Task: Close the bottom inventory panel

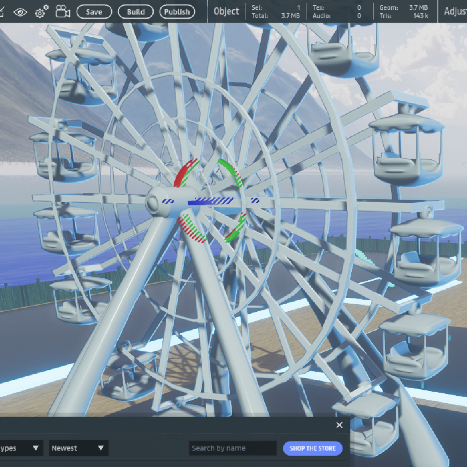Action: click(339, 425)
